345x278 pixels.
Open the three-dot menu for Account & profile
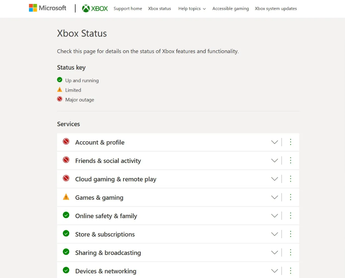290,142
